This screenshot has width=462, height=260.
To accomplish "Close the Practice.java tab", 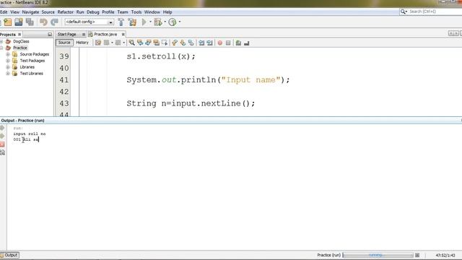I will coord(123,35).
